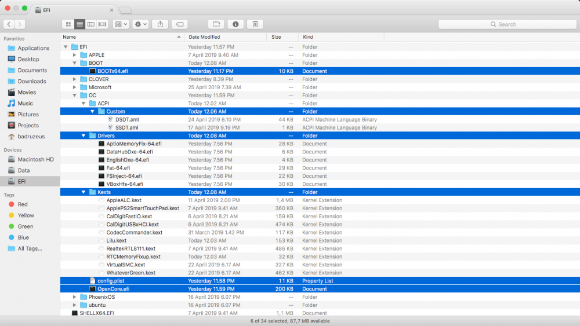Viewport: 580px width, 326px height.
Task: Open the gear action menu
Action: click(140, 24)
